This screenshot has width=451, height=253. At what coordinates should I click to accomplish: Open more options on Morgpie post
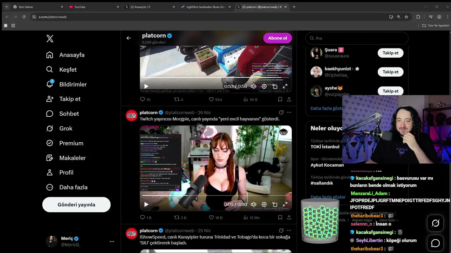(289, 112)
